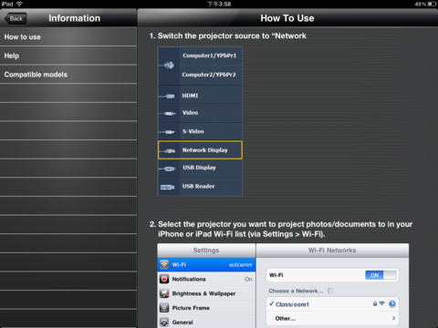Click the Wi-Fi settings icon

tap(164, 264)
